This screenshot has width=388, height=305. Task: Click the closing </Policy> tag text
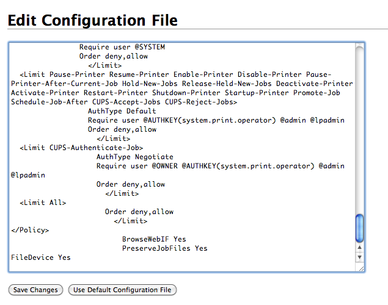click(x=30, y=230)
